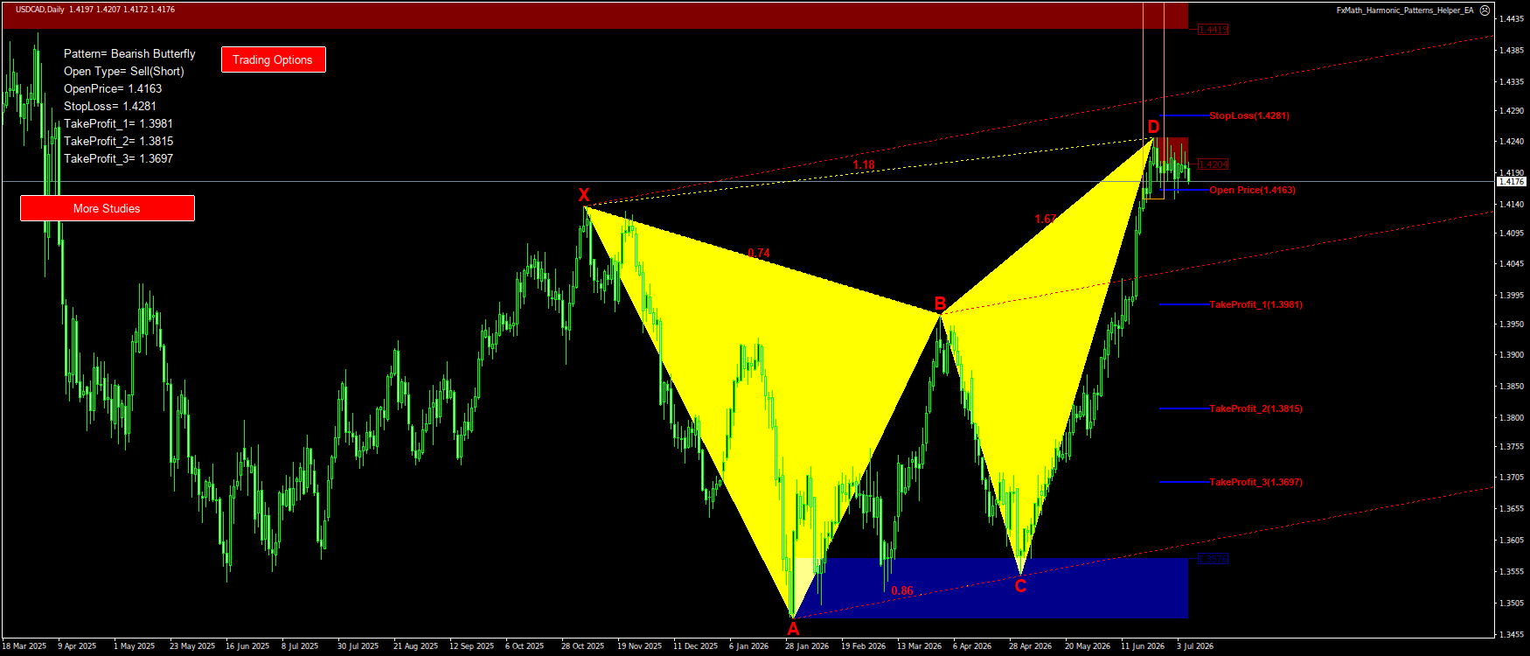Click the current price tag 1.4176
The image size is (1530, 656).
(x=1512, y=182)
